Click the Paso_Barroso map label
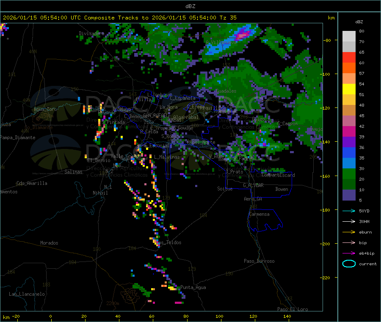 pos(259,261)
